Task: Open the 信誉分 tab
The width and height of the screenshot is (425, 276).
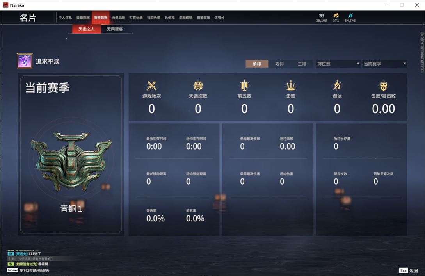Action: pyautogui.click(x=219, y=17)
